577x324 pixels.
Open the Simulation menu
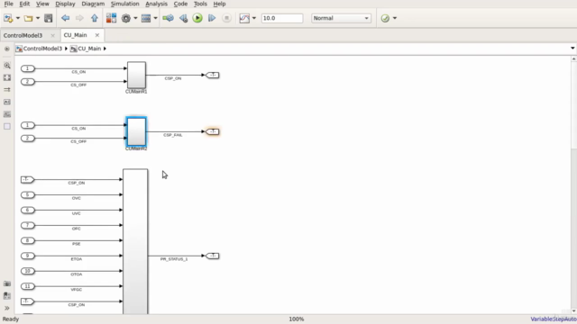(124, 4)
